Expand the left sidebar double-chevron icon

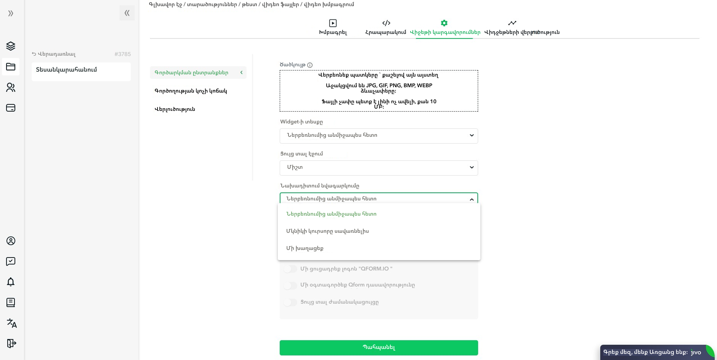11,13
